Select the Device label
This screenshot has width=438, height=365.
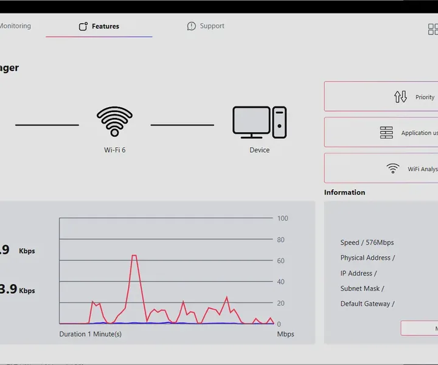click(x=260, y=150)
